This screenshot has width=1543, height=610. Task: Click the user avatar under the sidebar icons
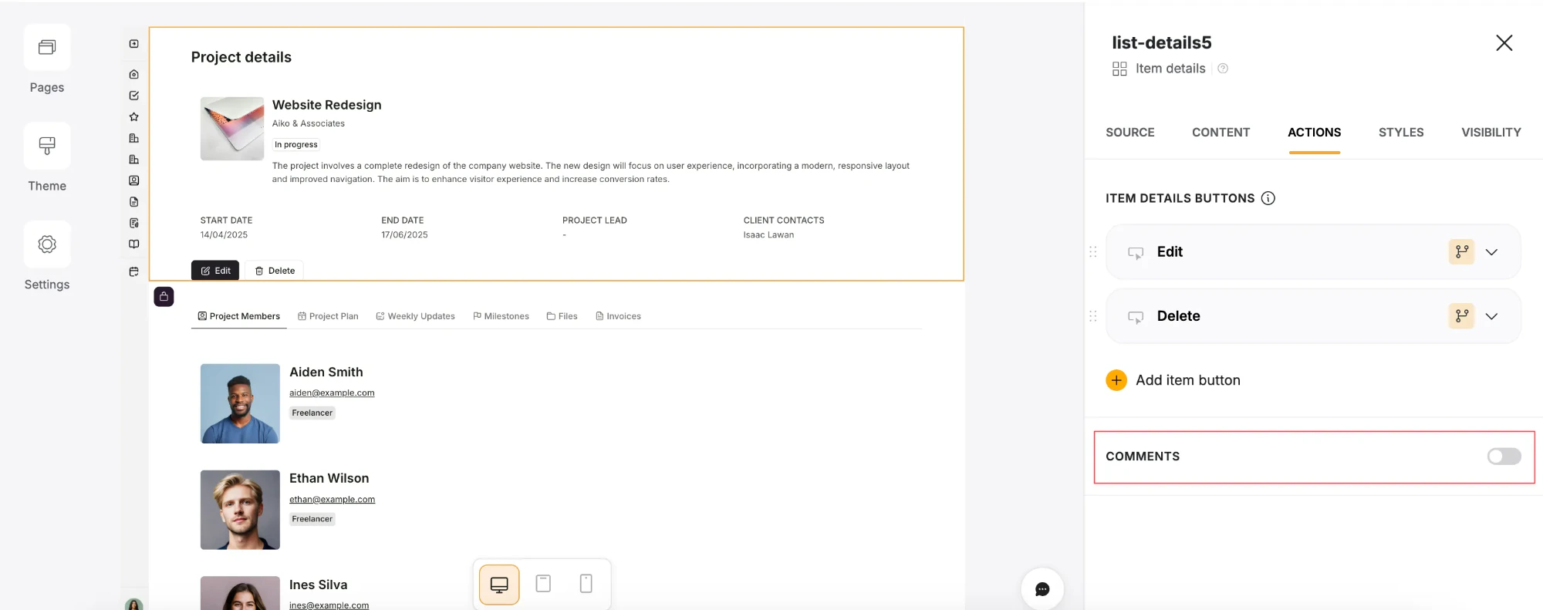point(133,605)
